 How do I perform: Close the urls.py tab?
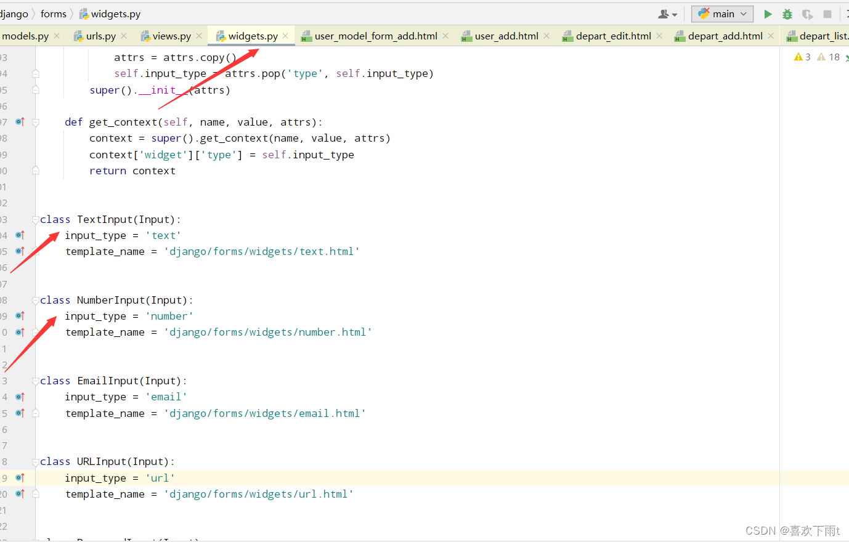tap(124, 36)
